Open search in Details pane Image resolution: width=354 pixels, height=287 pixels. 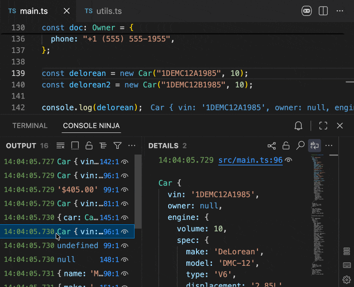(300, 146)
